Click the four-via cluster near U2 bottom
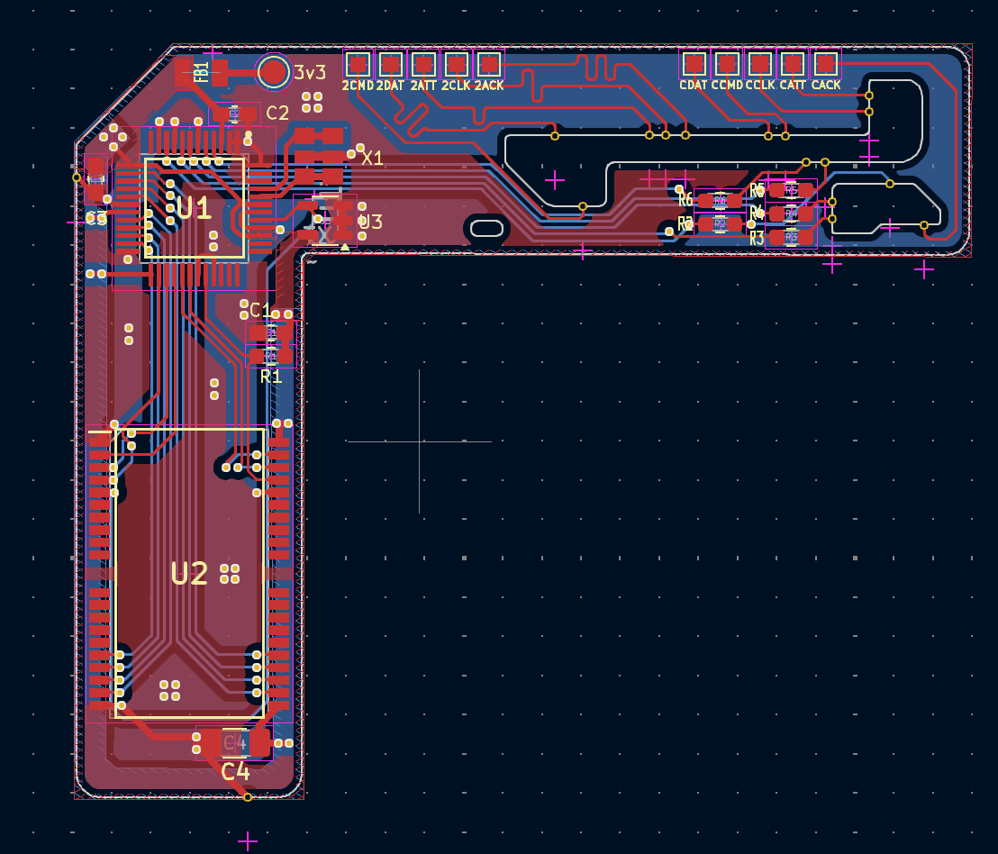The height and width of the screenshot is (854, 998). pyautogui.click(x=170, y=690)
